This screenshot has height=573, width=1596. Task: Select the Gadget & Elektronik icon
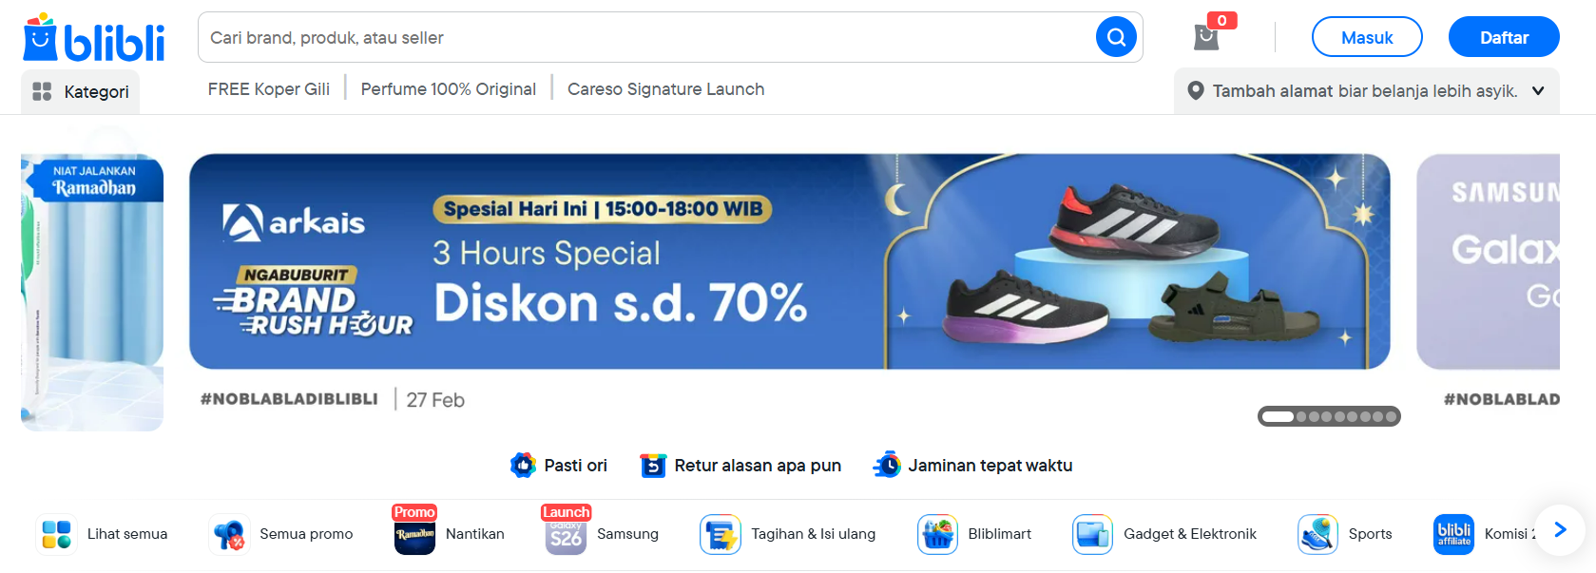[1092, 534]
